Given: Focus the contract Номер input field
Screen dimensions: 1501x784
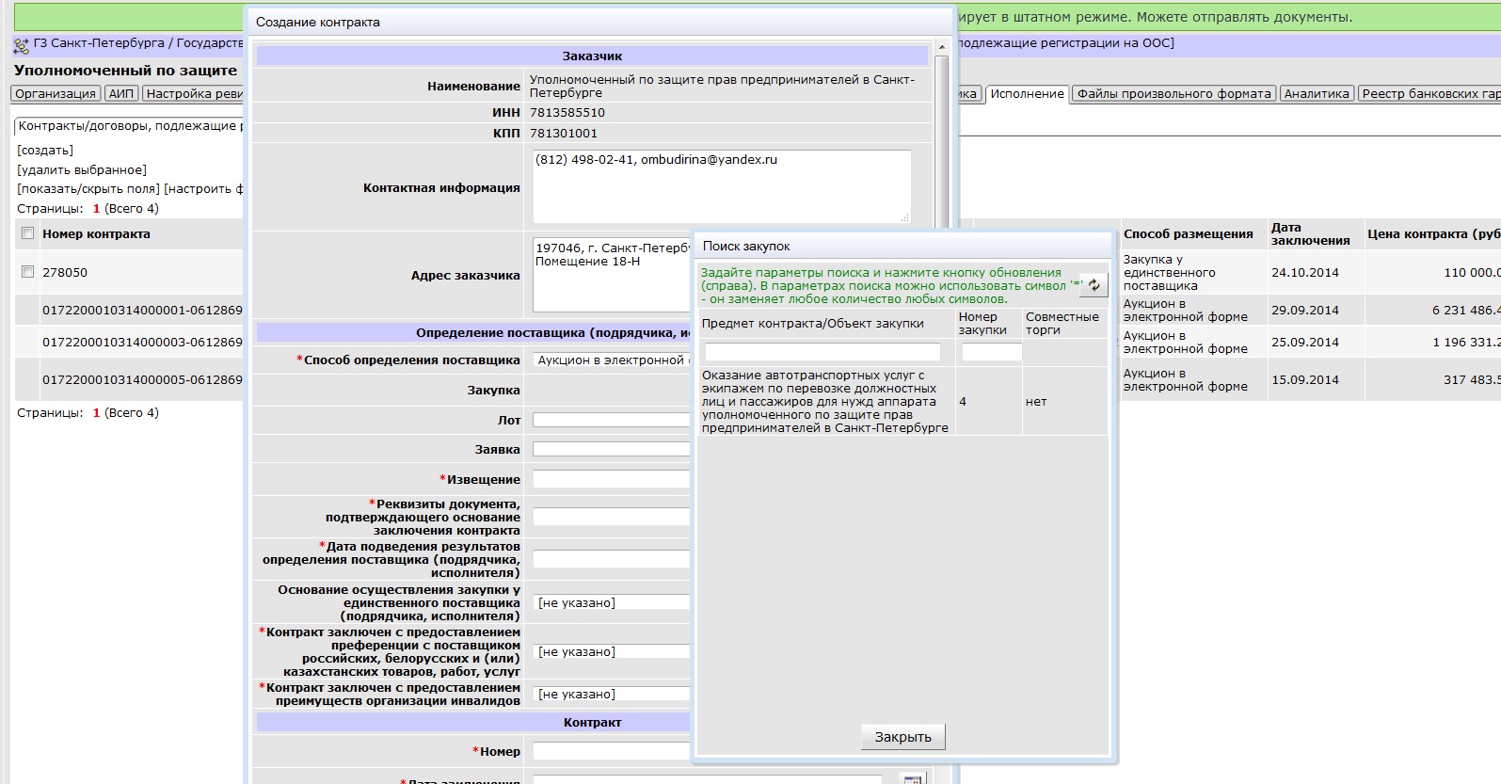Looking at the screenshot, I should pyautogui.click(x=612, y=752).
